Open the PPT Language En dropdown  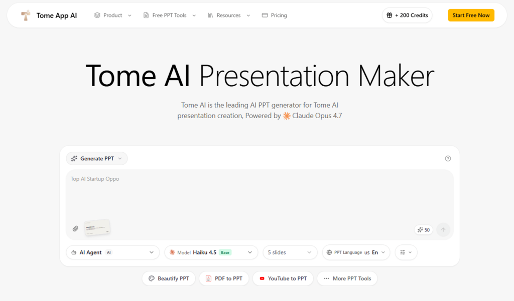(356, 252)
